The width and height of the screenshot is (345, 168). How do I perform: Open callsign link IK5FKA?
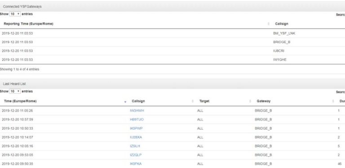pyautogui.click(x=136, y=164)
